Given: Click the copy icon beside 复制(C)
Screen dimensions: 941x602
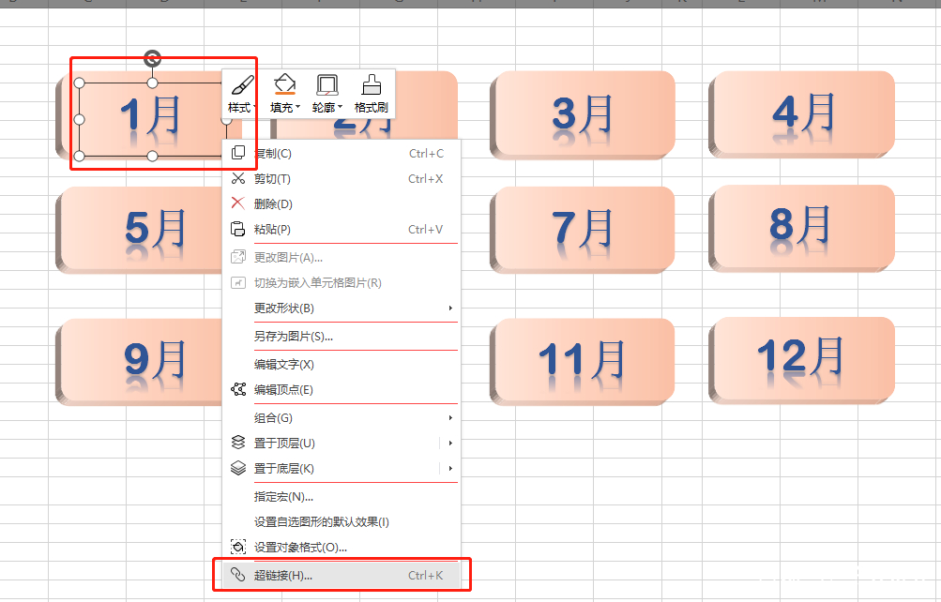Looking at the screenshot, I should pyautogui.click(x=238, y=153).
